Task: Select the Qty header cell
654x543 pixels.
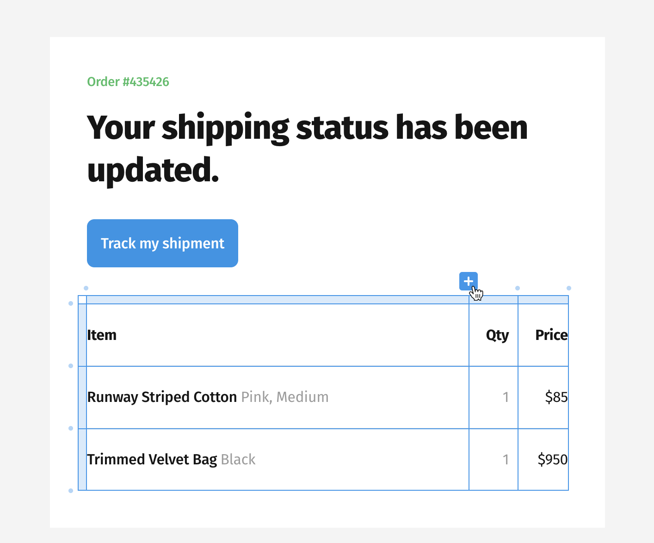Action: [x=494, y=335]
